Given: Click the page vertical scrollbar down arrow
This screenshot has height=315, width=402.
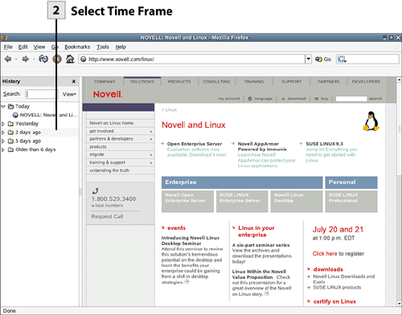Looking at the screenshot, I should click(399, 304).
